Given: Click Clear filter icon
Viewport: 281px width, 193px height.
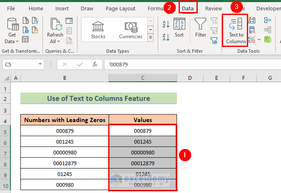Looking at the screenshot, I should tap(214, 21).
